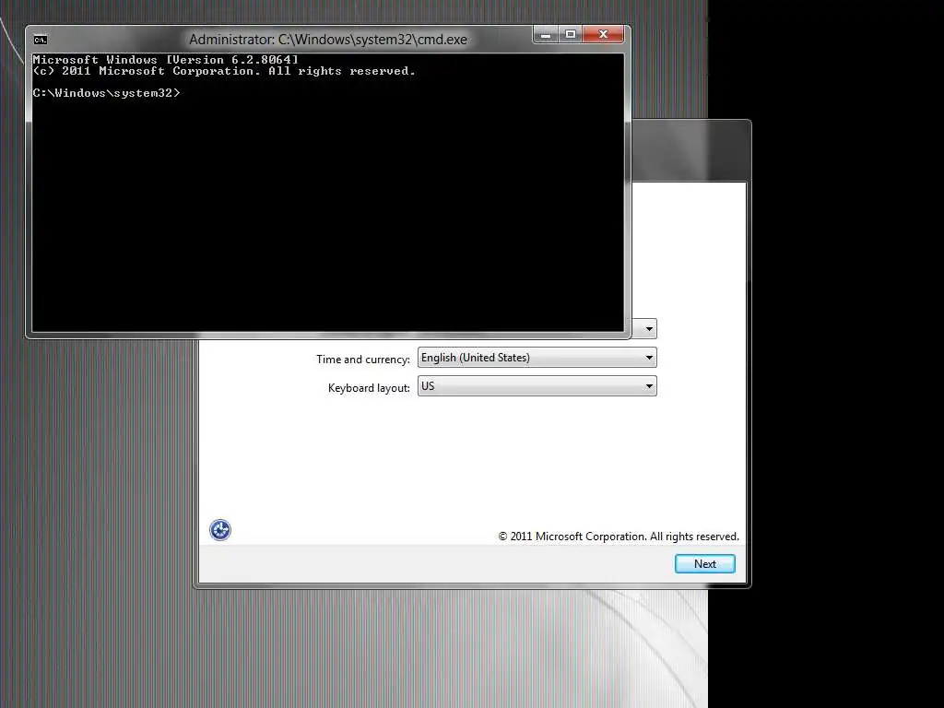Open the Time and currency dropdown
Image resolution: width=944 pixels, height=708 pixels.
tap(537, 358)
